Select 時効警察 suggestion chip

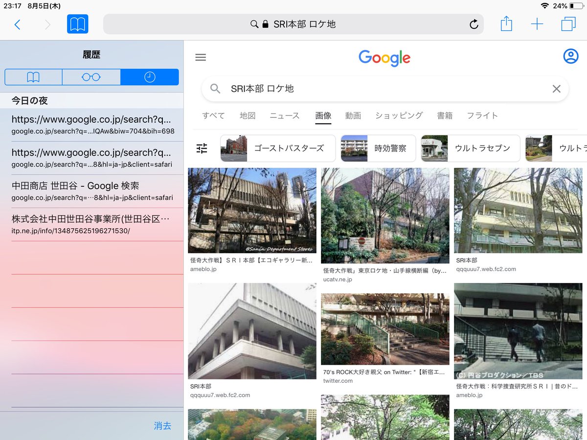378,148
